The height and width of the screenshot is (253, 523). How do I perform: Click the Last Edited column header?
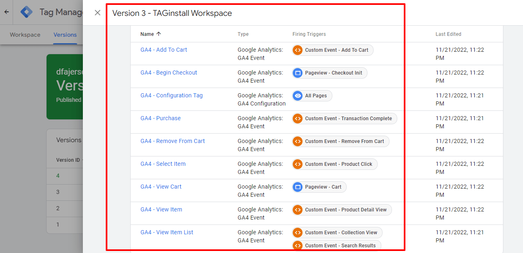coord(448,34)
